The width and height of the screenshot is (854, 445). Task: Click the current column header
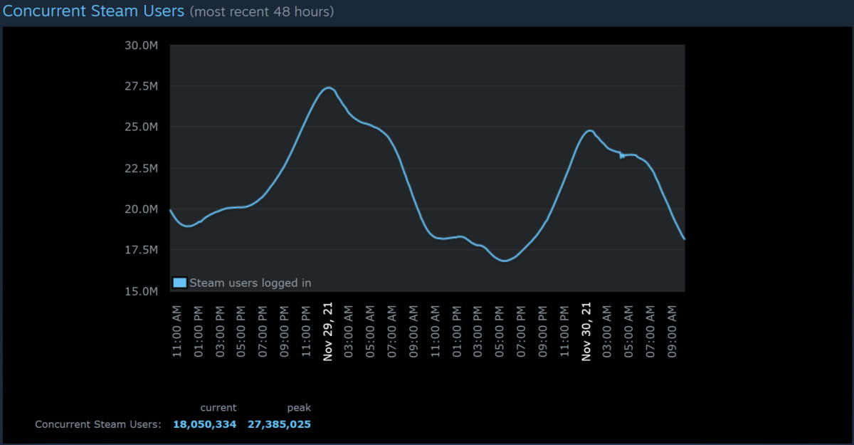pyautogui.click(x=218, y=408)
